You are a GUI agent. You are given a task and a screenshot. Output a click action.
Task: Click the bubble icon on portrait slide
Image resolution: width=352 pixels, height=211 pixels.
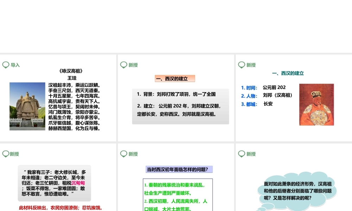coord(241,65)
